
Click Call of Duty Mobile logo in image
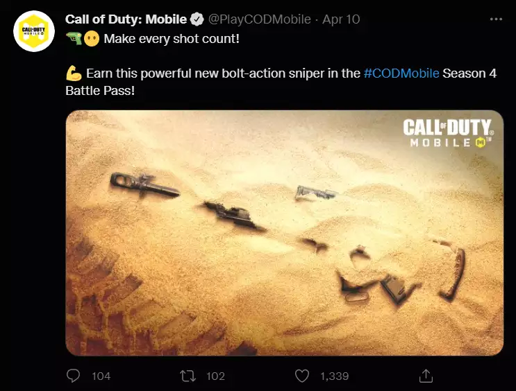(447, 133)
